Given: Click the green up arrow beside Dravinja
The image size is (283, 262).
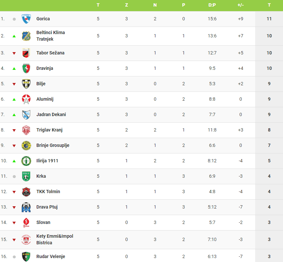Looking at the screenshot, I should coord(14,69).
